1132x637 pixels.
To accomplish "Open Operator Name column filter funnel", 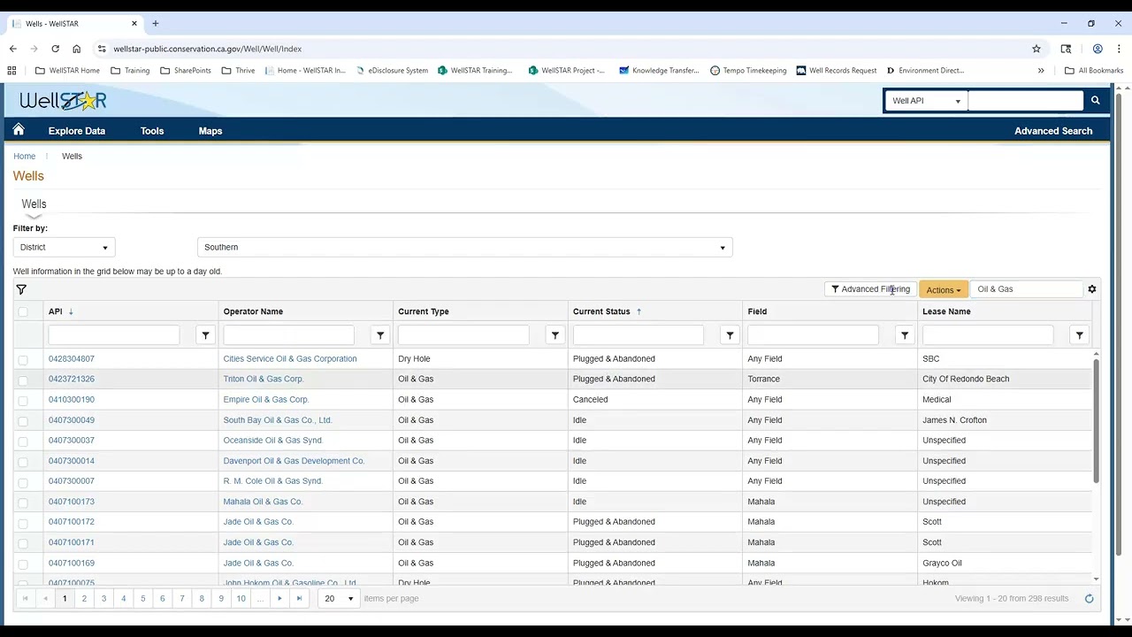I will 380,335.
